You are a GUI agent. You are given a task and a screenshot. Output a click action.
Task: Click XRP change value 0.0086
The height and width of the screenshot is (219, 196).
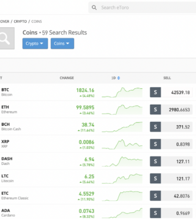pyautogui.click(x=86, y=142)
